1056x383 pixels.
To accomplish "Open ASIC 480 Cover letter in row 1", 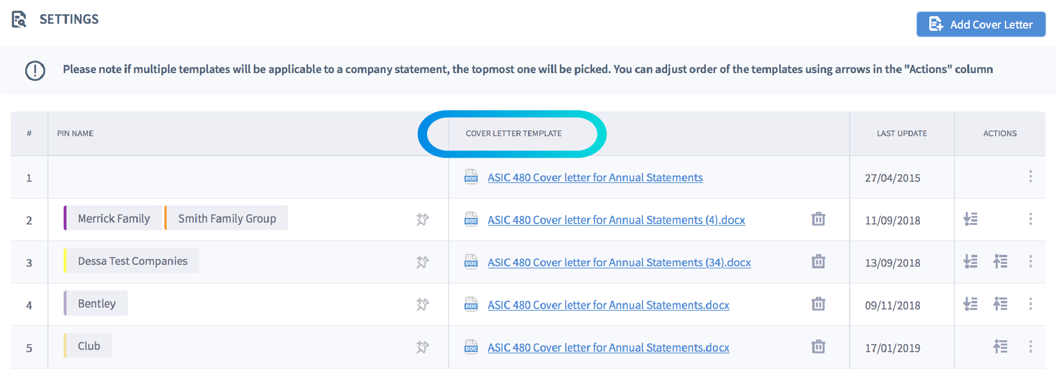I will point(595,177).
